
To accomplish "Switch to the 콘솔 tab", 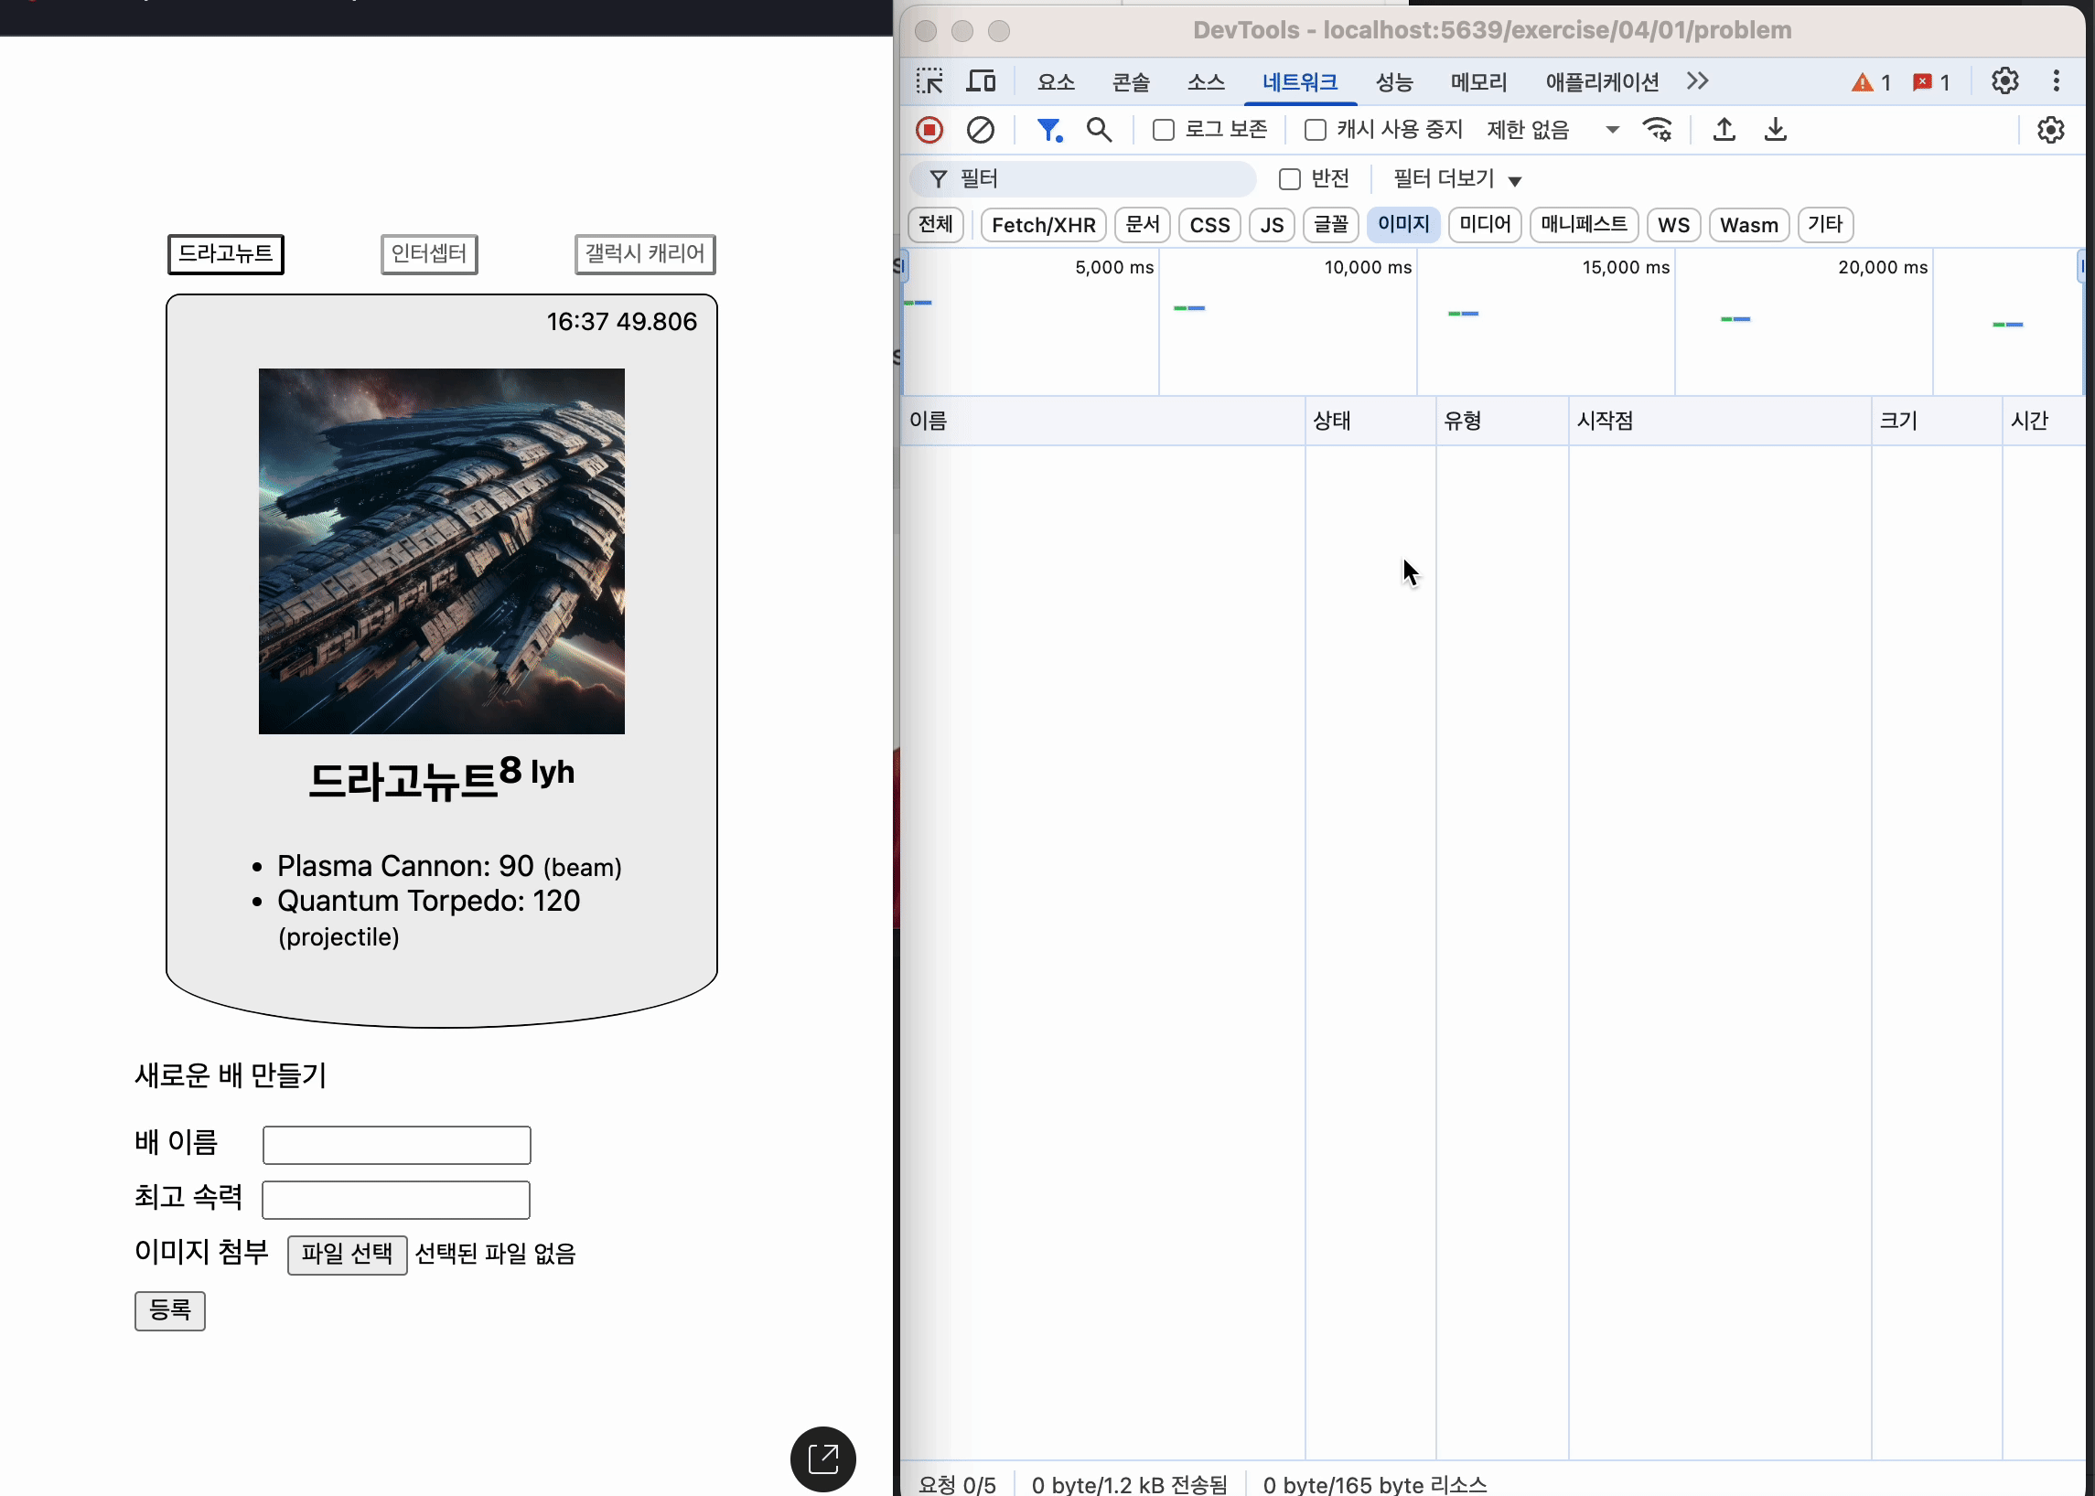I will pos(1130,82).
